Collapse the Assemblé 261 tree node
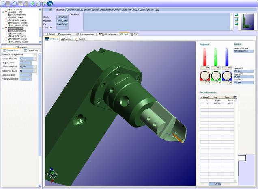Image resolution: width=258 pixels, height=189 pixels. click(3, 12)
